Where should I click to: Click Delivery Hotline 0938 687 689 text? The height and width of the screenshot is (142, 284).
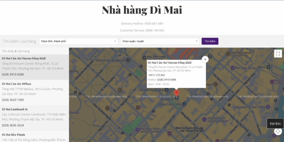tap(142, 23)
